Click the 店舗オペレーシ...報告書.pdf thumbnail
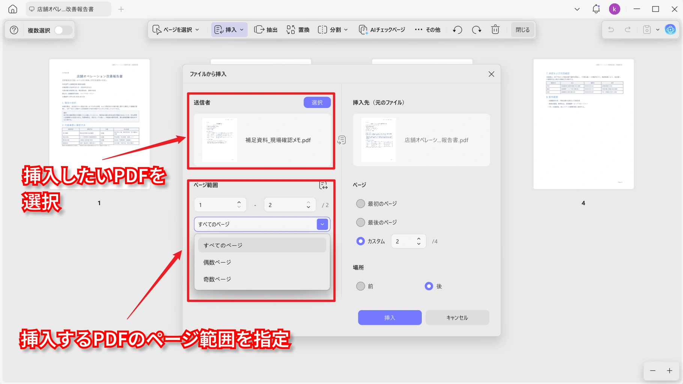Screen dimensions: 683x384 click(379, 140)
